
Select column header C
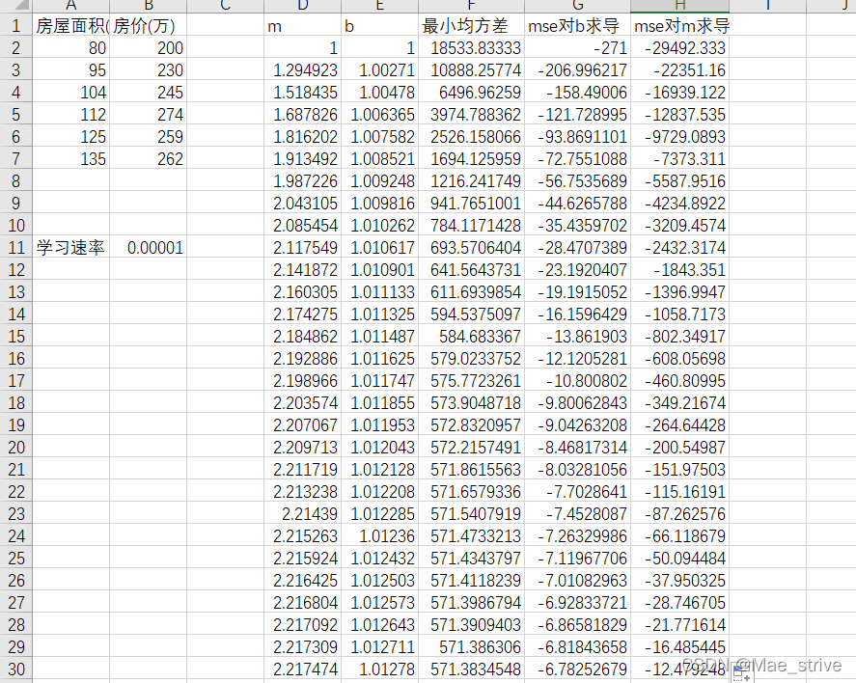(x=226, y=6)
